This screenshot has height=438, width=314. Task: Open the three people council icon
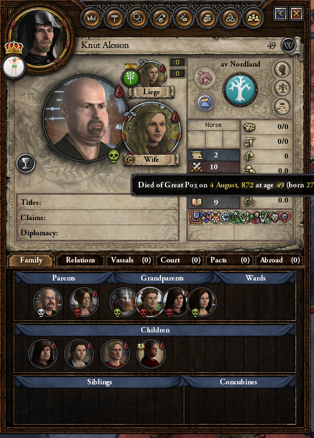[x=254, y=18]
